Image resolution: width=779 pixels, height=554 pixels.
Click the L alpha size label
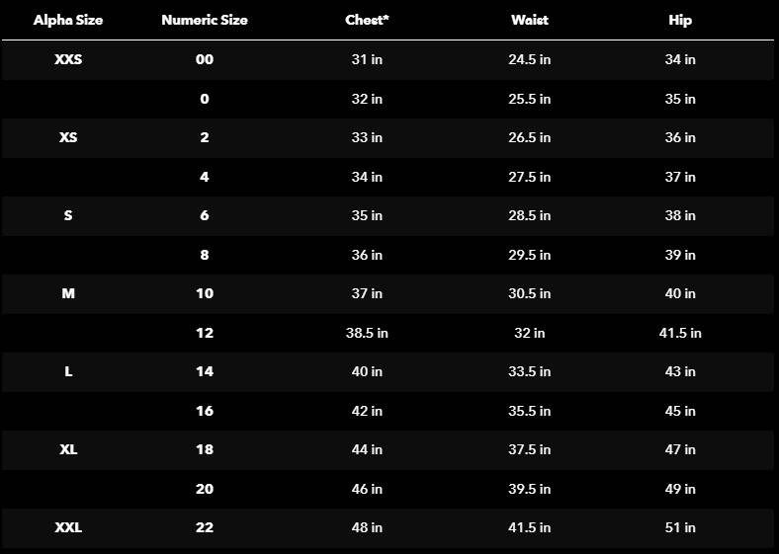(x=68, y=371)
